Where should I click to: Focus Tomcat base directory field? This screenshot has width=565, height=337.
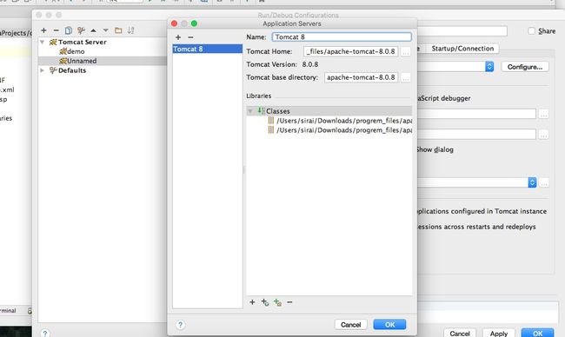click(x=361, y=77)
